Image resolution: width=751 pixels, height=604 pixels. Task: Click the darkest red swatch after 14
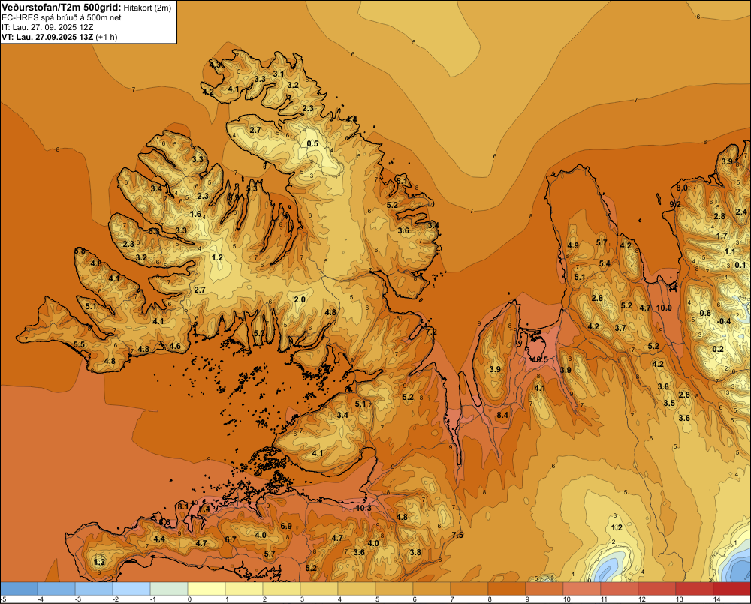coord(731,589)
